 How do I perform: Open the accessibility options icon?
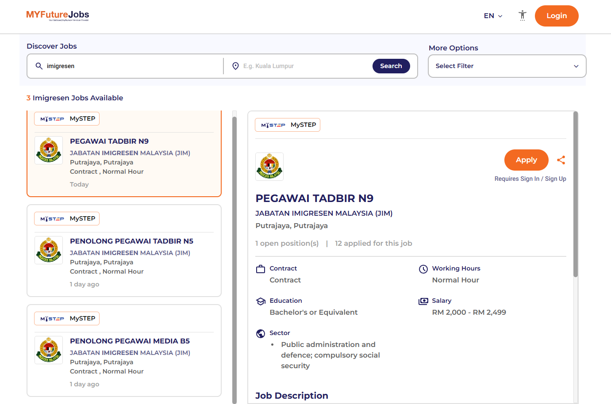523,15
